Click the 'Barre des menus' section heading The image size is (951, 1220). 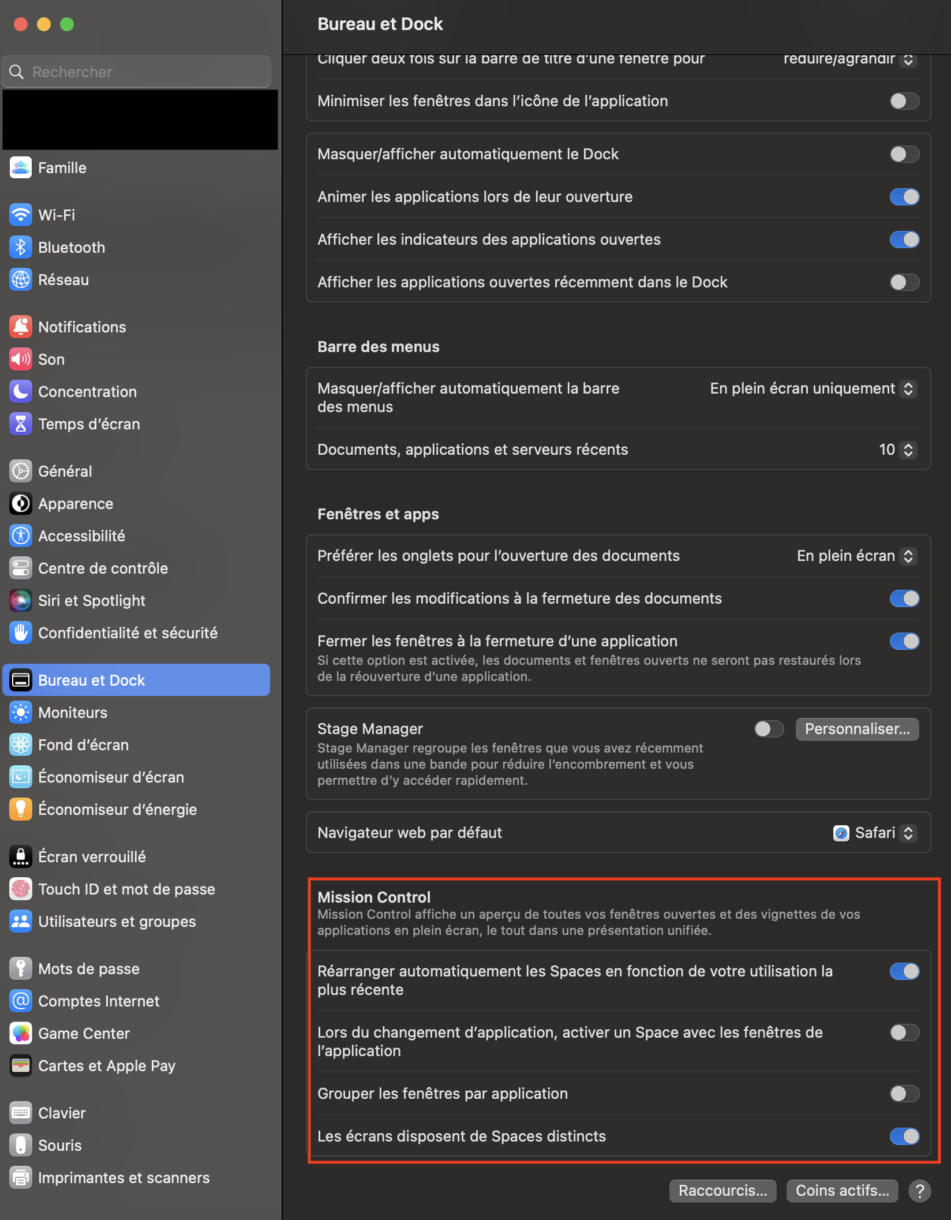379,347
